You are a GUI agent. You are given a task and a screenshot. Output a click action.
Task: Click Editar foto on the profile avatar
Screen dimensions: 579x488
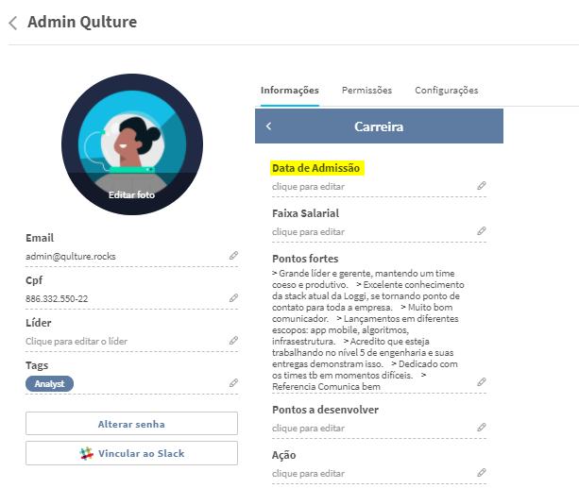tap(132, 194)
